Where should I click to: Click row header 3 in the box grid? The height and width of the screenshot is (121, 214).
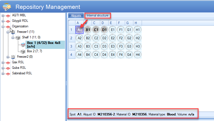[71, 46]
